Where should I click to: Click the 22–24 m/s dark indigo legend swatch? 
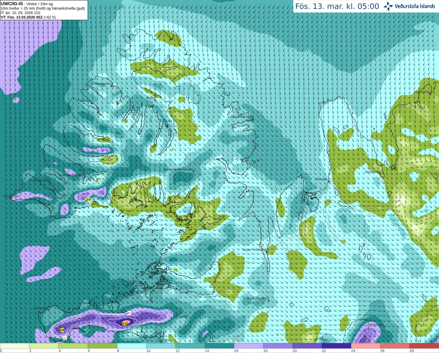pos(336,346)
